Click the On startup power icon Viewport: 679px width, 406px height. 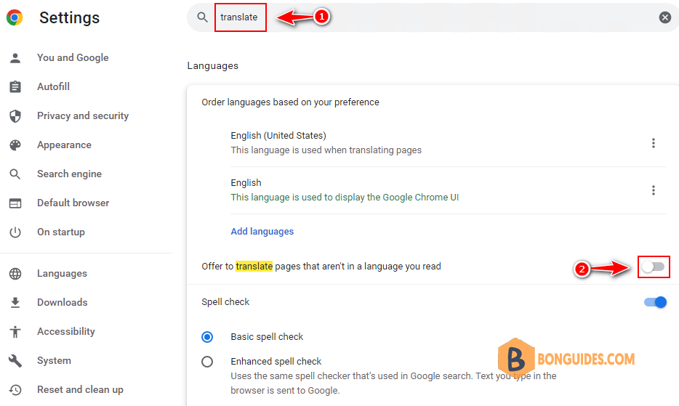point(15,232)
